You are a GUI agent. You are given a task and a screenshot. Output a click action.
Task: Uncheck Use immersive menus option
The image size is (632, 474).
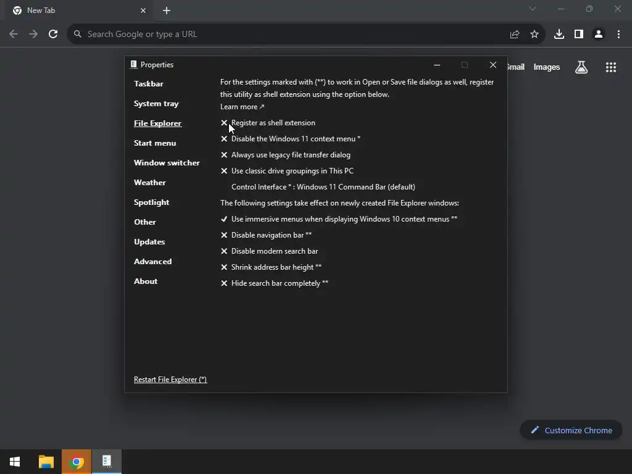point(344,219)
